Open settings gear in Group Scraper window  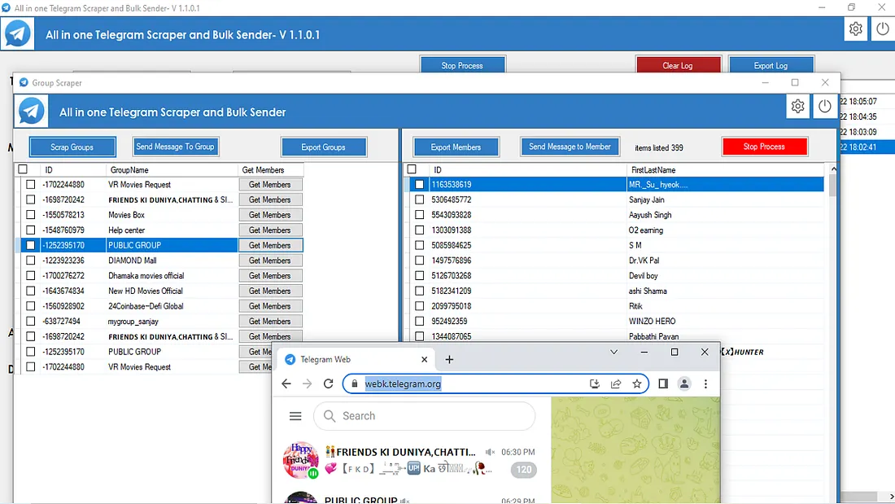797,107
